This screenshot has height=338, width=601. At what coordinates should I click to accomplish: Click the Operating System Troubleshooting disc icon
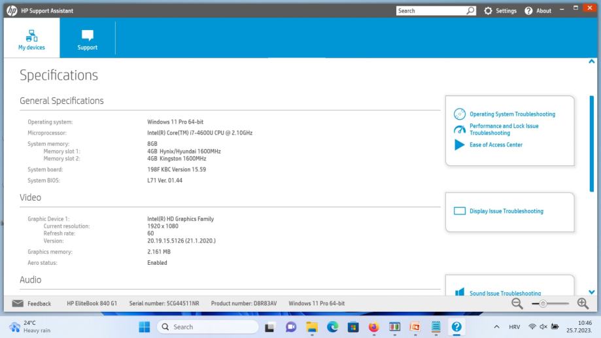click(460, 114)
